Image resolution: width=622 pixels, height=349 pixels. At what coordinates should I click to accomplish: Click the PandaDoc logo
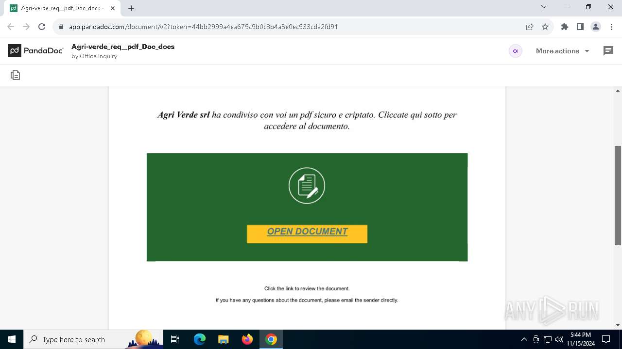(35, 51)
